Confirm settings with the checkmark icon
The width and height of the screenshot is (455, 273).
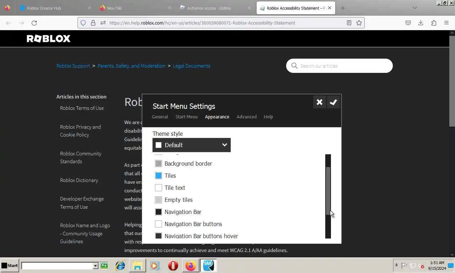pos(333,102)
